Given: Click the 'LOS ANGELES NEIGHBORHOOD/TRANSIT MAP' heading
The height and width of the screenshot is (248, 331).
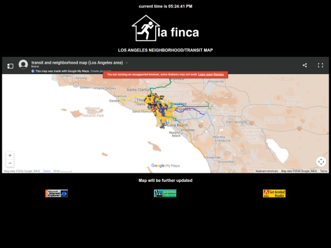Looking at the screenshot, I should pyautogui.click(x=165, y=50).
